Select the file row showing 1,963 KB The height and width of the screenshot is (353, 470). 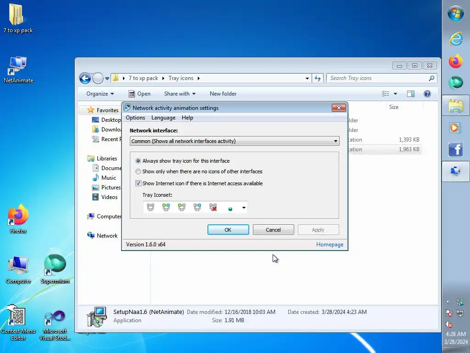pyautogui.click(x=385, y=149)
